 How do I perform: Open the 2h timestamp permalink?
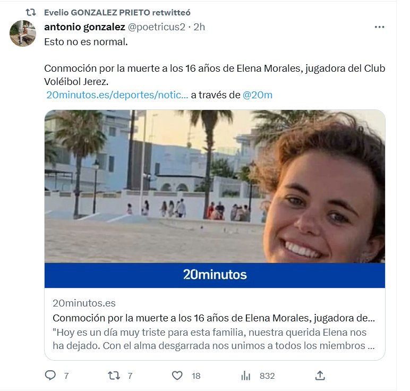click(x=199, y=27)
